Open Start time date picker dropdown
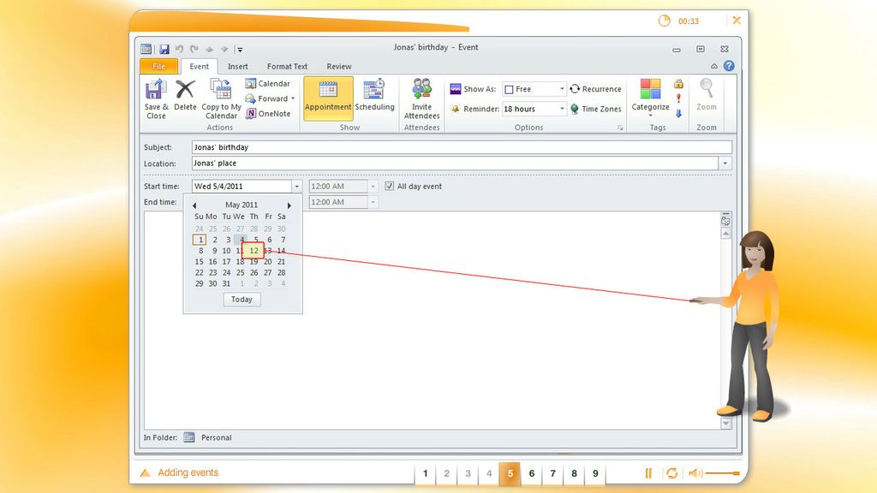 [x=297, y=186]
